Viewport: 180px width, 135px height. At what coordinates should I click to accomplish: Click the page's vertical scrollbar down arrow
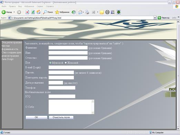[178, 128]
